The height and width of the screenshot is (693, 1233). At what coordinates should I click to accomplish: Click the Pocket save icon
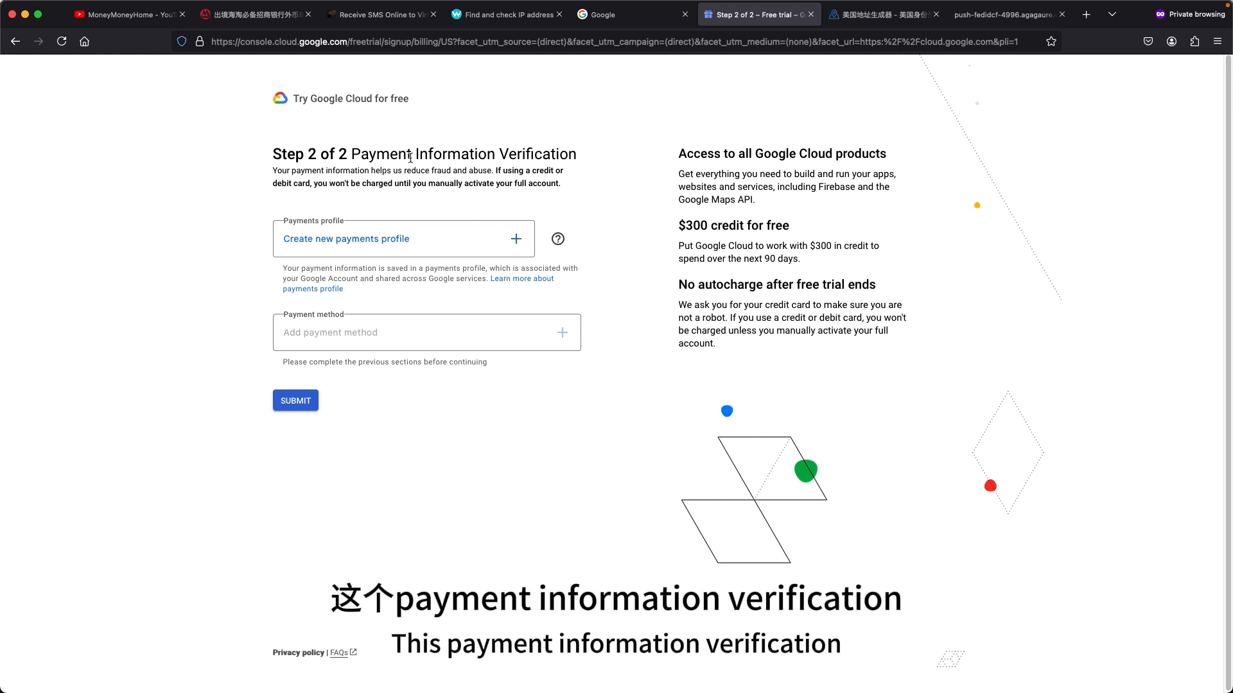pos(1148,42)
